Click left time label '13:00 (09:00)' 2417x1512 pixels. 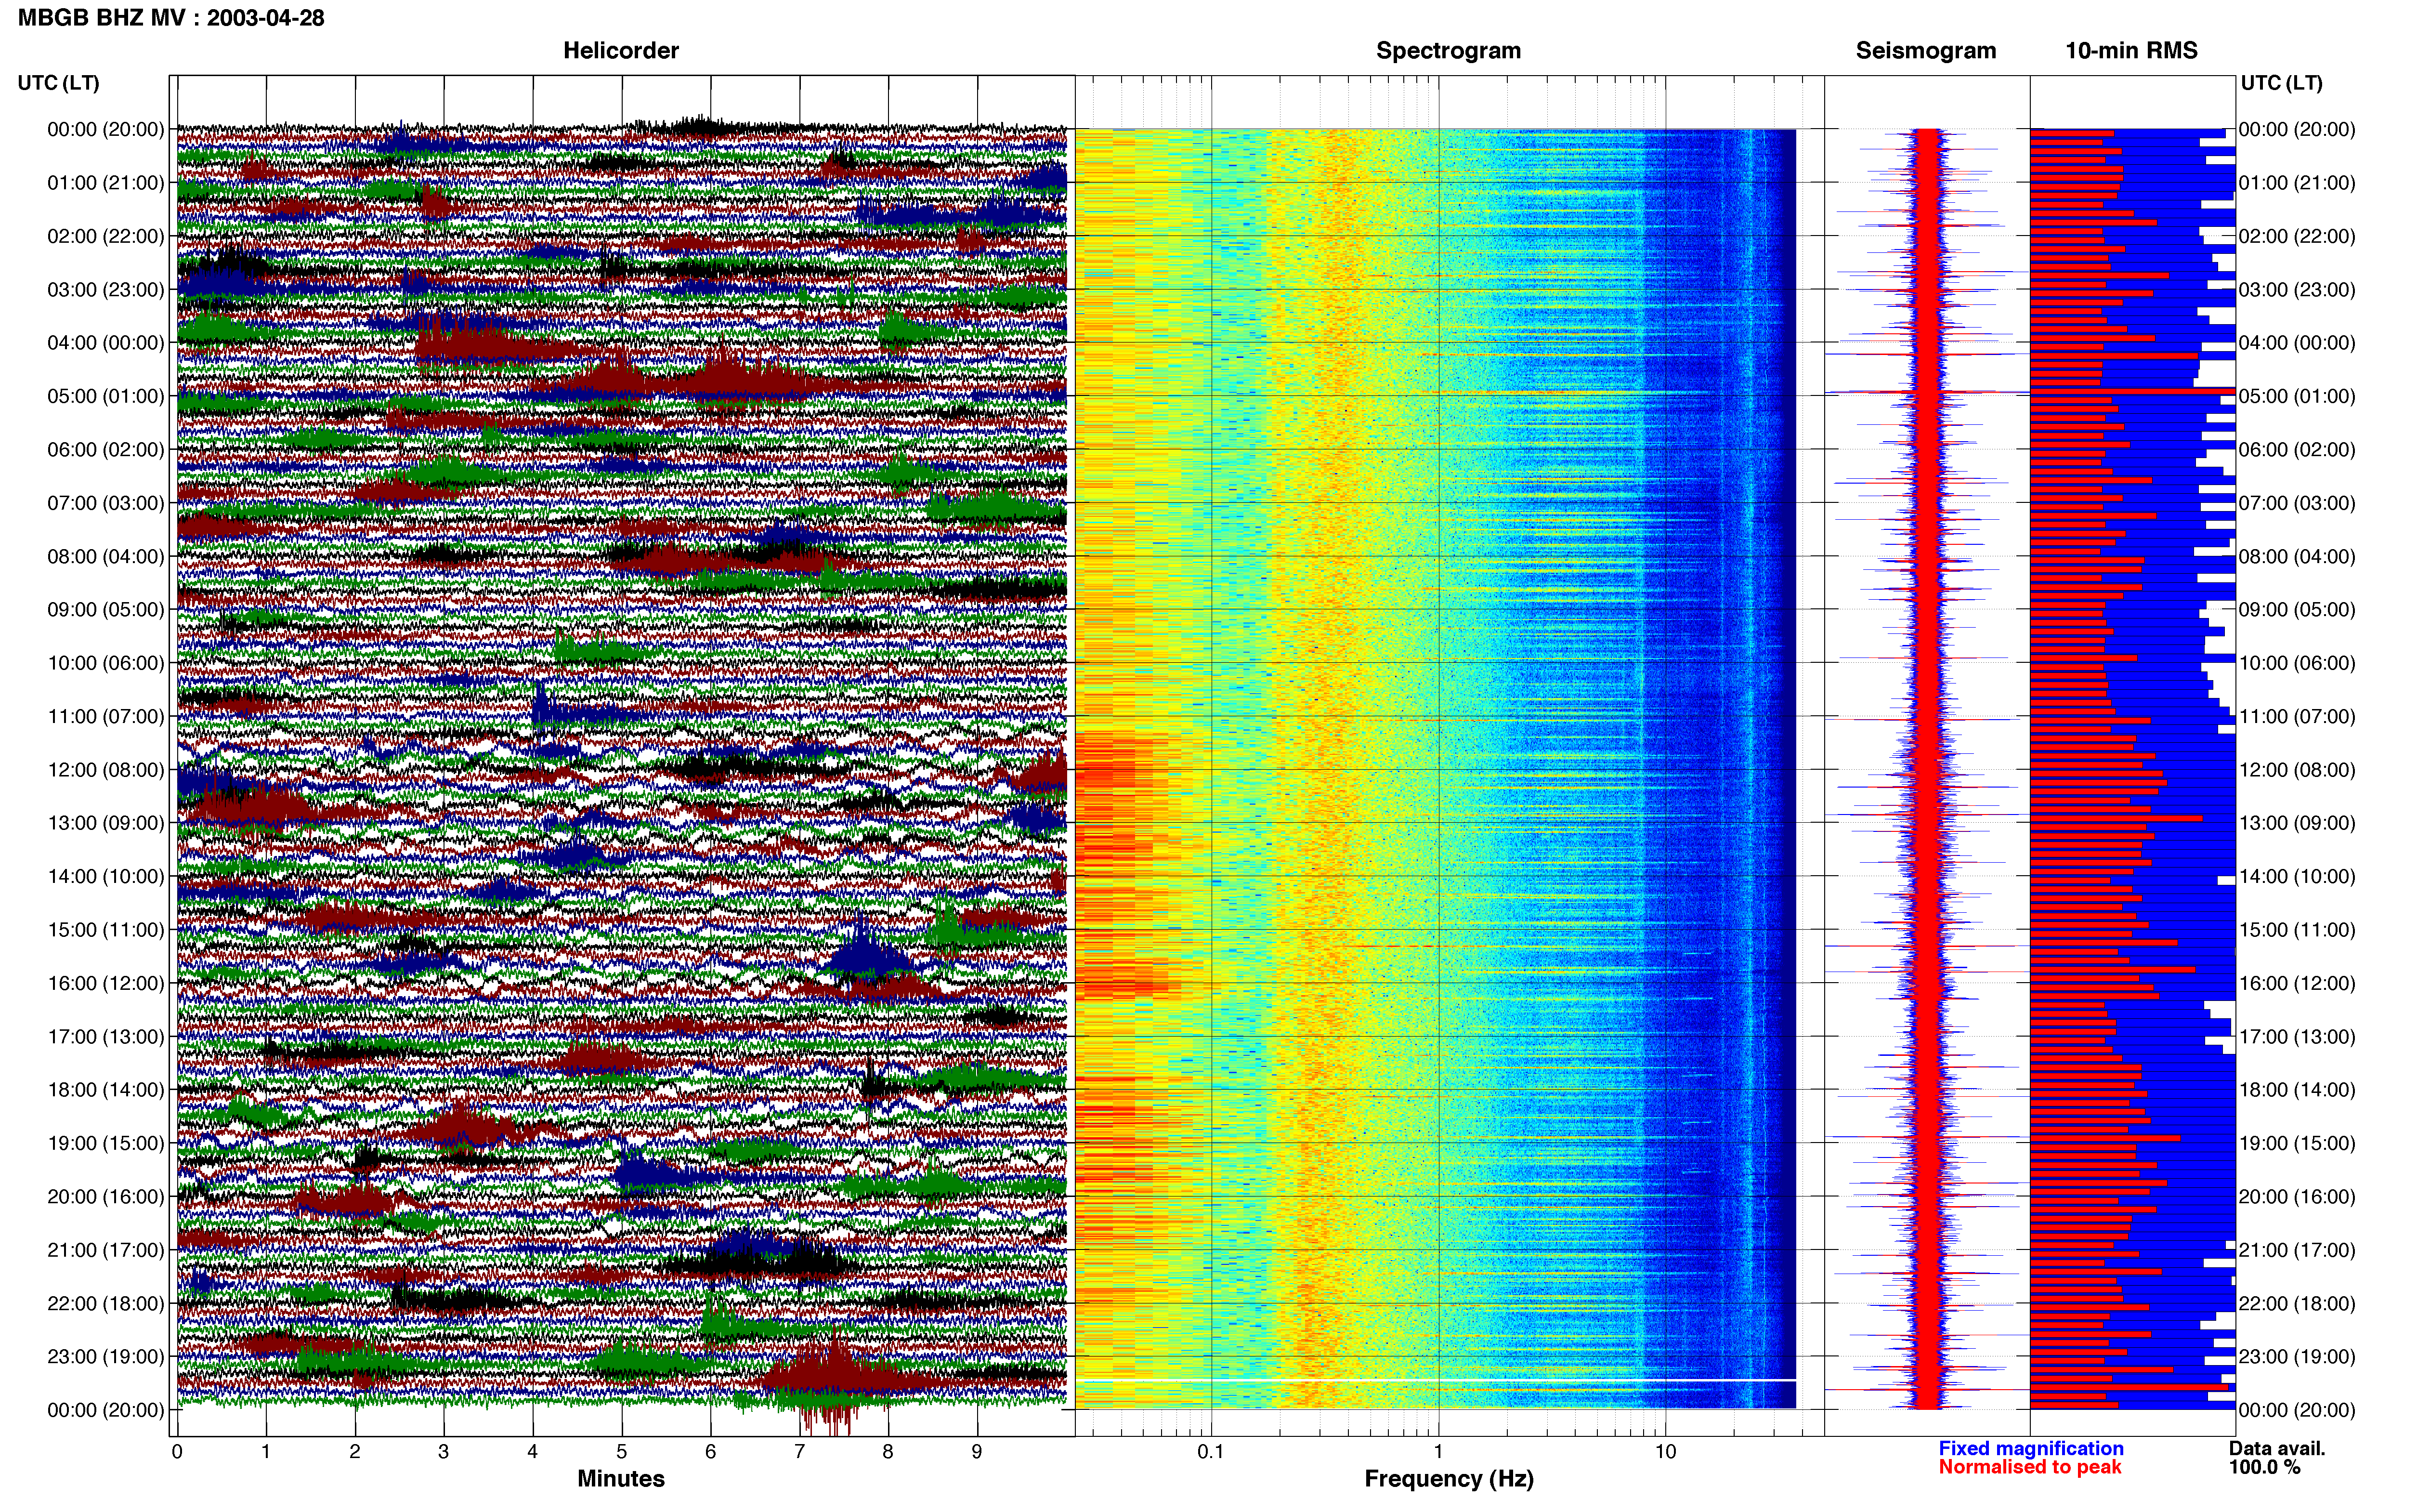coord(106,823)
